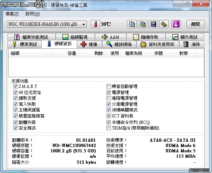This screenshot has width=212, height=173.
Task: Enable the TRIM指令 checkbox
Action: (108, 128)
